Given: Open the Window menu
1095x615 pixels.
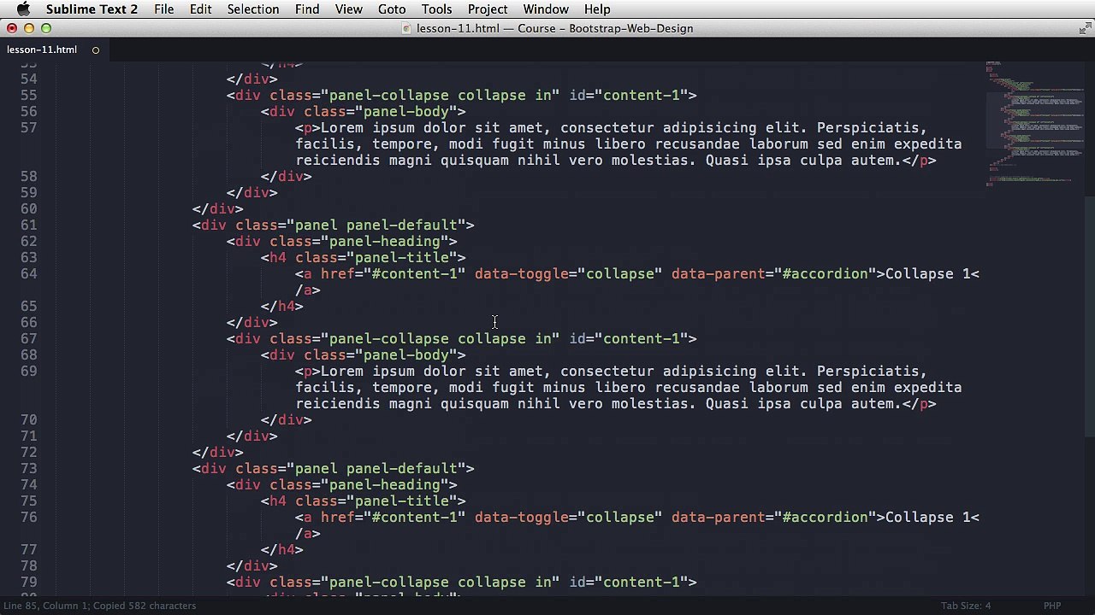Looking at the screenshot, I should coord(546,9).
